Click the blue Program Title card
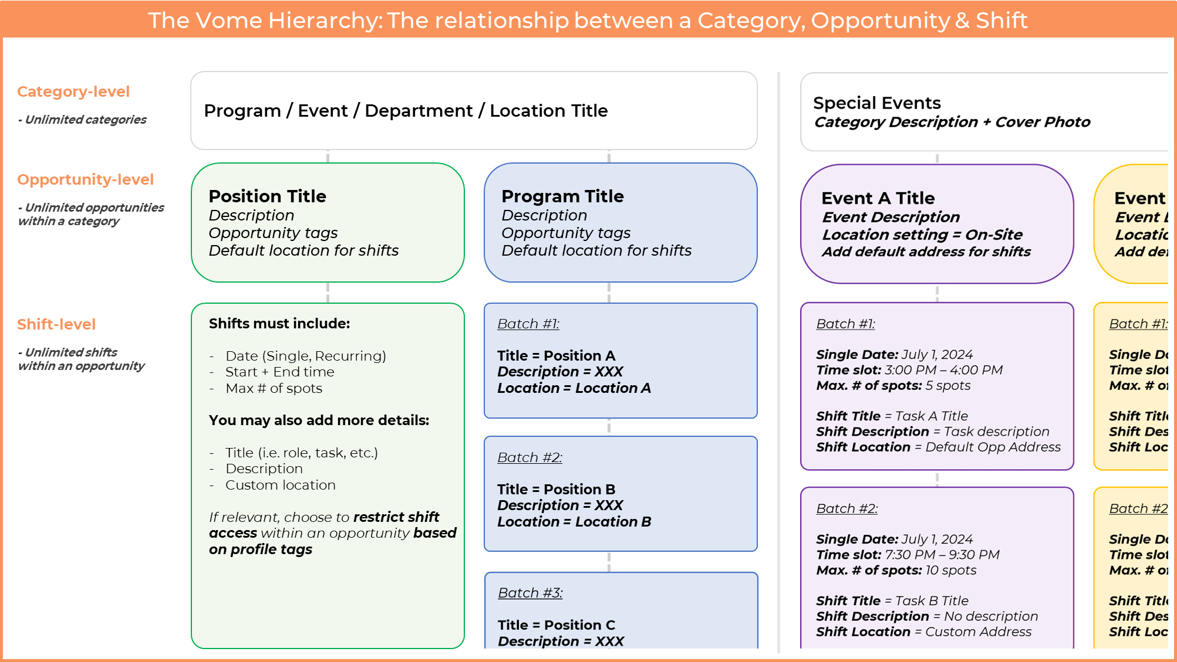Viewport: 1177px width, 662px height. tap(620, 223)
